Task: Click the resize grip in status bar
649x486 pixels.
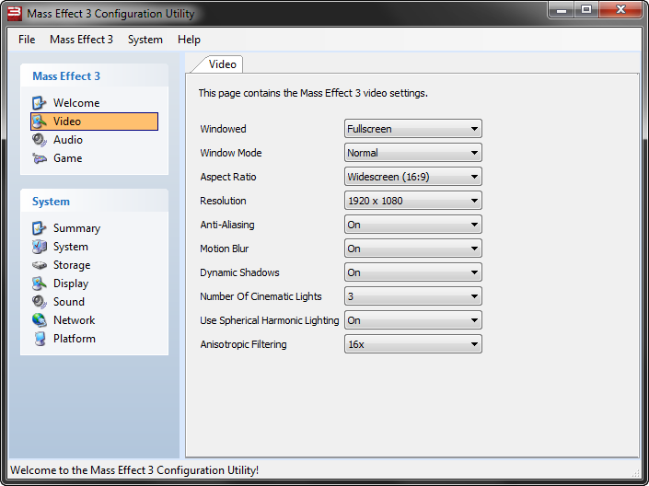Action: (635, 472)
